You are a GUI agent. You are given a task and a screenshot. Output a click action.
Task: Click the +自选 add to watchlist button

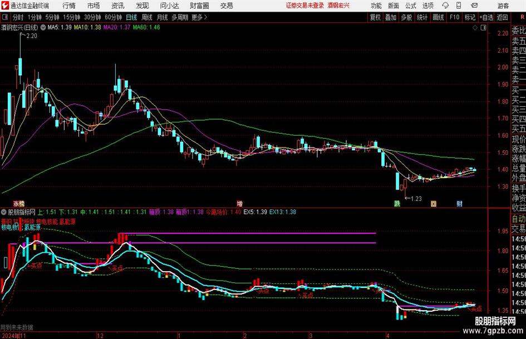pyautogui.click(x=486, y=17)
